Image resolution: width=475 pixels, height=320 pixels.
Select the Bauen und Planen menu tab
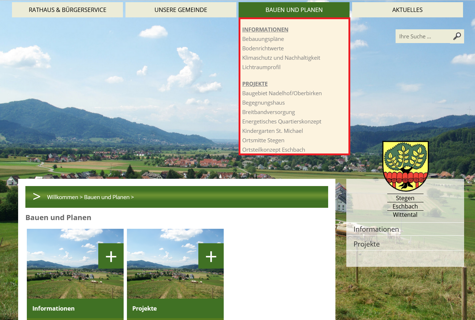(x=294, y=10)
